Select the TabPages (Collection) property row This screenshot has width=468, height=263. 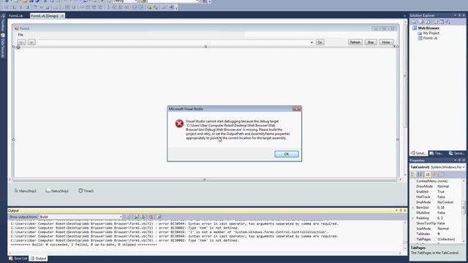437,239
